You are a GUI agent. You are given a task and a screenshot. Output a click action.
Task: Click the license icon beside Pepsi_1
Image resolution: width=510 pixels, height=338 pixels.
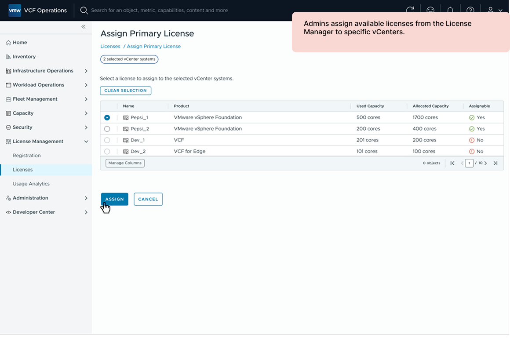pyautogui.click(x=126, y=118)
